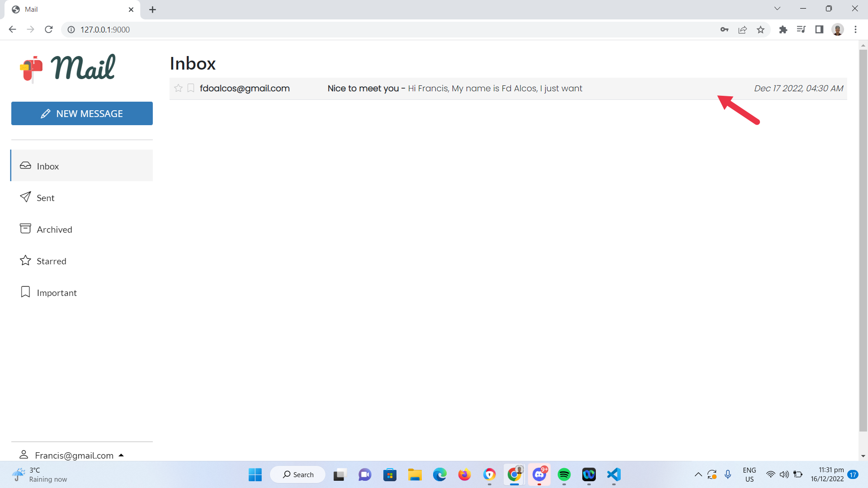Open the Archived folder icon

[x=25, y=229]
